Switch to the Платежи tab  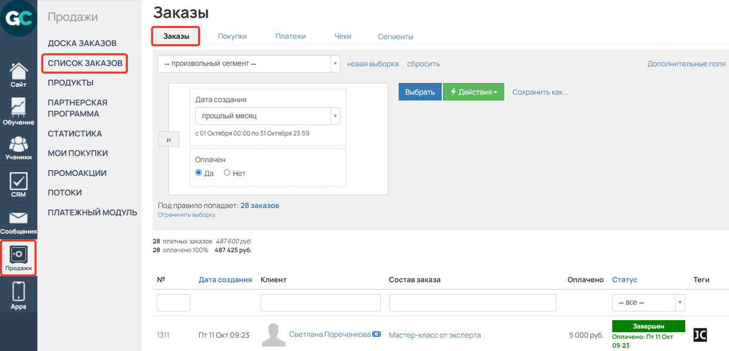pyautogui.click(x=290, y=36)
